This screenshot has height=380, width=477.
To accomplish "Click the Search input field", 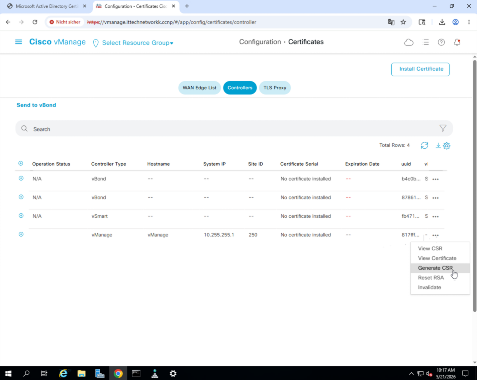I will [234, 128].
